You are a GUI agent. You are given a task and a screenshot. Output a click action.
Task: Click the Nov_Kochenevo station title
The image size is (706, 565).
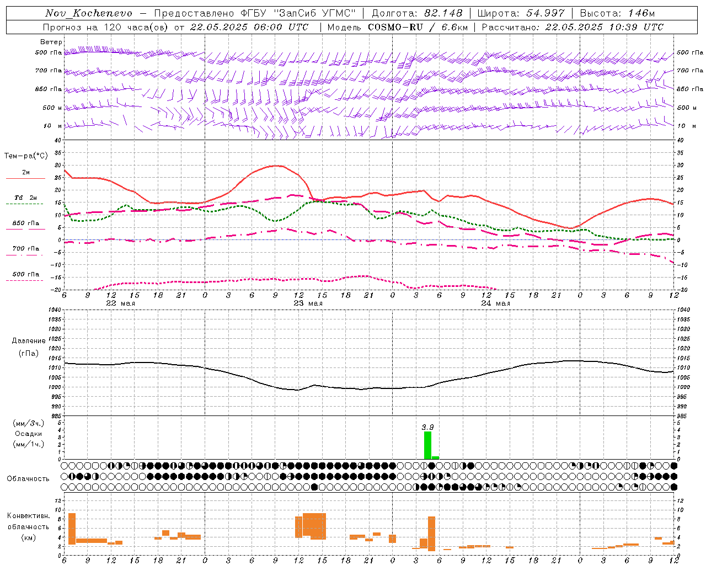pyautogui.click(x=88, y=13)
